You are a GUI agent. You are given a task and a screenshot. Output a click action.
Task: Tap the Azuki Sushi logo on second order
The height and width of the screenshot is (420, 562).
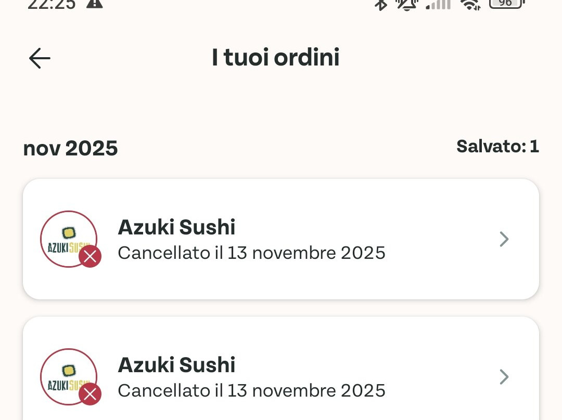[x=69, y=376]
